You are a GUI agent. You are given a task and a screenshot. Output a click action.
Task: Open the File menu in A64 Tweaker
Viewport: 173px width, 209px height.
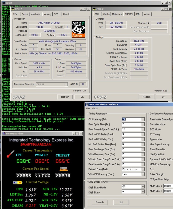[88, 108]
